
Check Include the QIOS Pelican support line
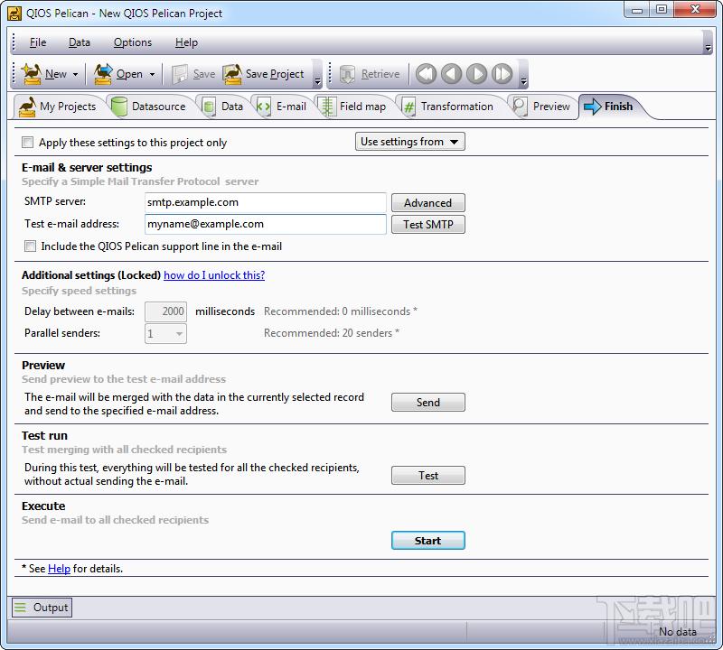[30, 246]
